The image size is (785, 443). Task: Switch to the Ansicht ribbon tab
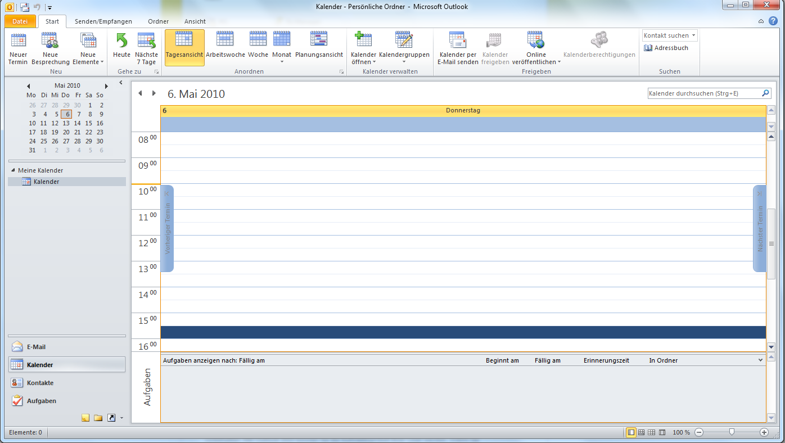pos(195,21)
